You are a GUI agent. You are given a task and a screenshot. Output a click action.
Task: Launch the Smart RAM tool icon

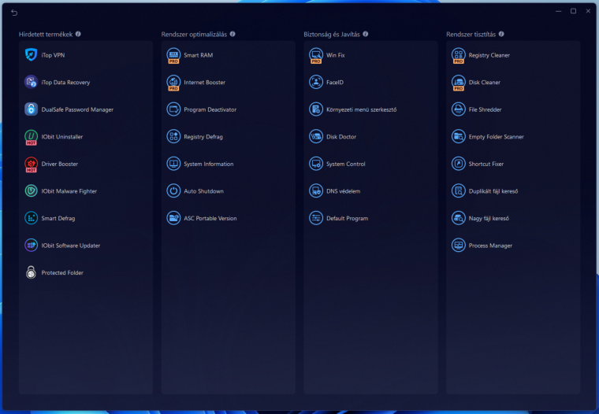[x=173, y=55]
